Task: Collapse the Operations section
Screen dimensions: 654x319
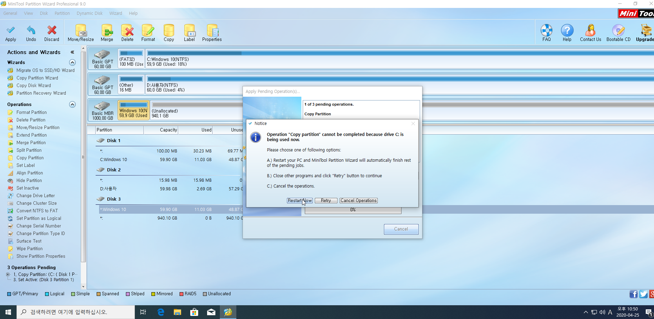Action: 72,104
